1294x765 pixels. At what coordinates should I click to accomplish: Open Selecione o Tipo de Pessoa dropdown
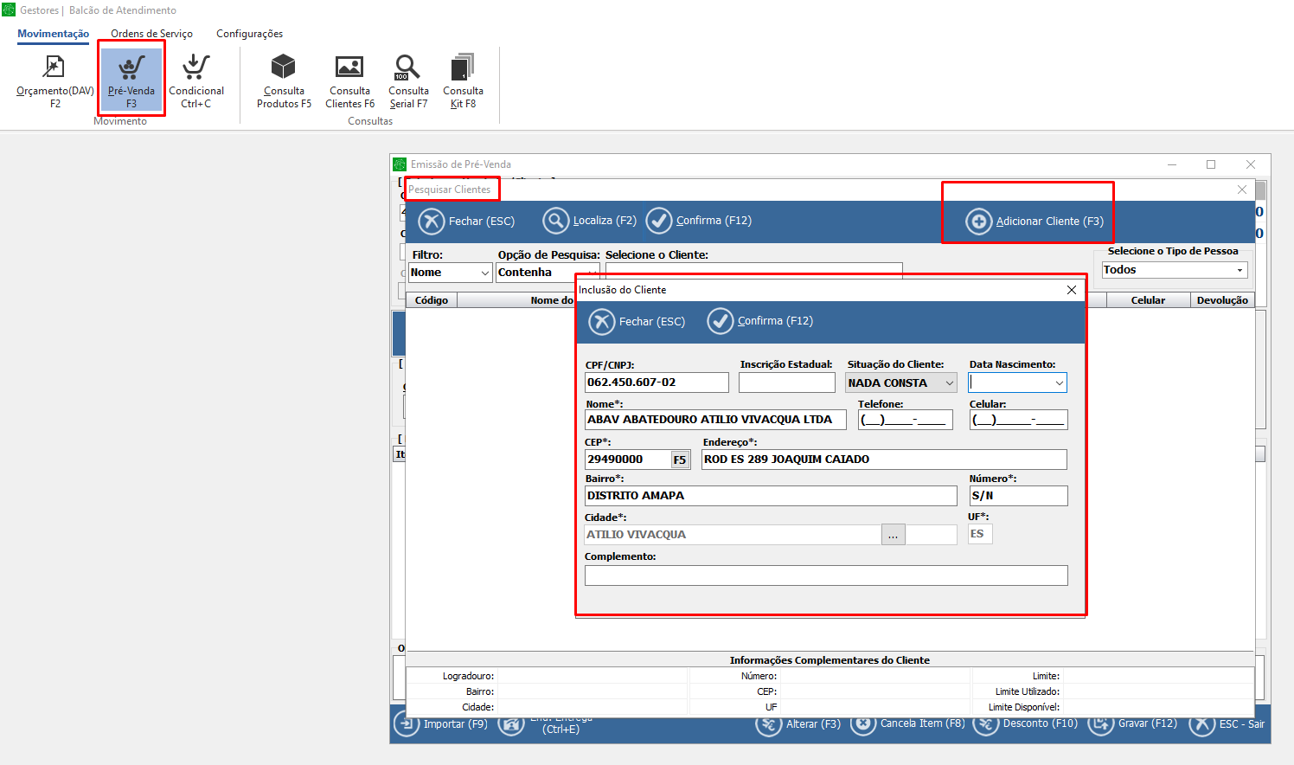click(1239, 270)
